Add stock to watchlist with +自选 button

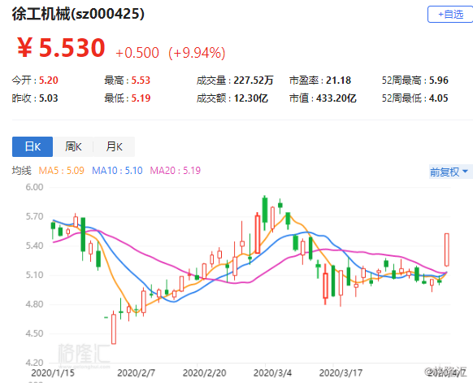[x=450, y=14]
